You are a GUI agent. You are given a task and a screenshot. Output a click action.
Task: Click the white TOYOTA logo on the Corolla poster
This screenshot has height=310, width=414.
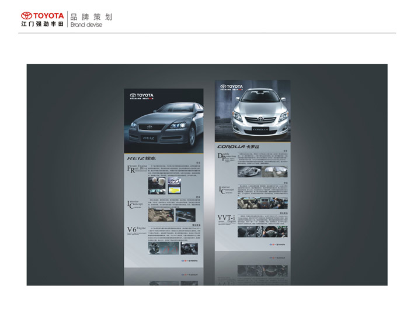(232, 87)
